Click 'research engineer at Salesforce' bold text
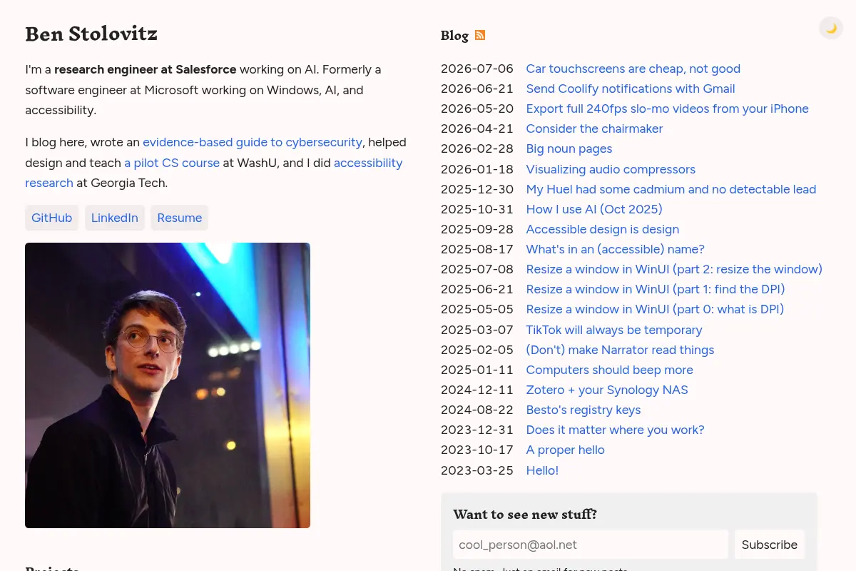This screenshot has height=571, width=856. click(x=146, y=69)
